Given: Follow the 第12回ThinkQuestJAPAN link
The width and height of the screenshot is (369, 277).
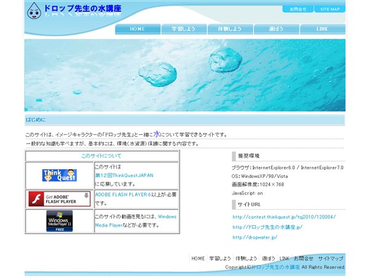Looking at the screenshot, I should (124, 175).
